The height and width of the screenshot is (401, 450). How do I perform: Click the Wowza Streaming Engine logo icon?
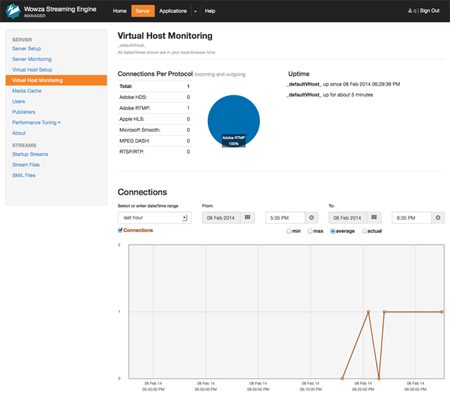point(13,11)
